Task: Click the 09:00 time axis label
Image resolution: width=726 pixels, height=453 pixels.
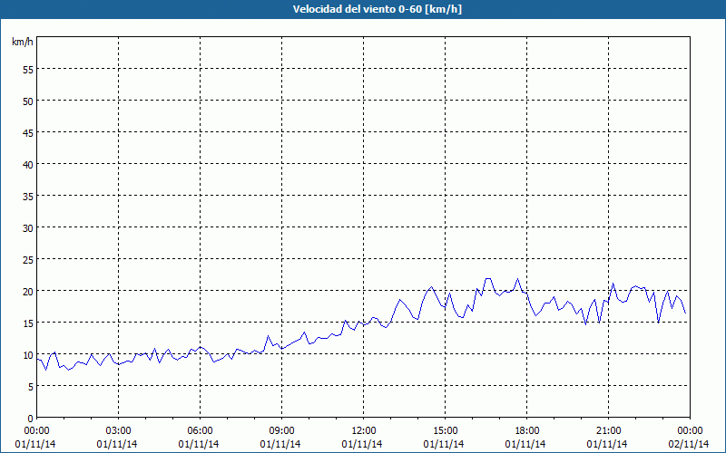Action: pos(281,431)
